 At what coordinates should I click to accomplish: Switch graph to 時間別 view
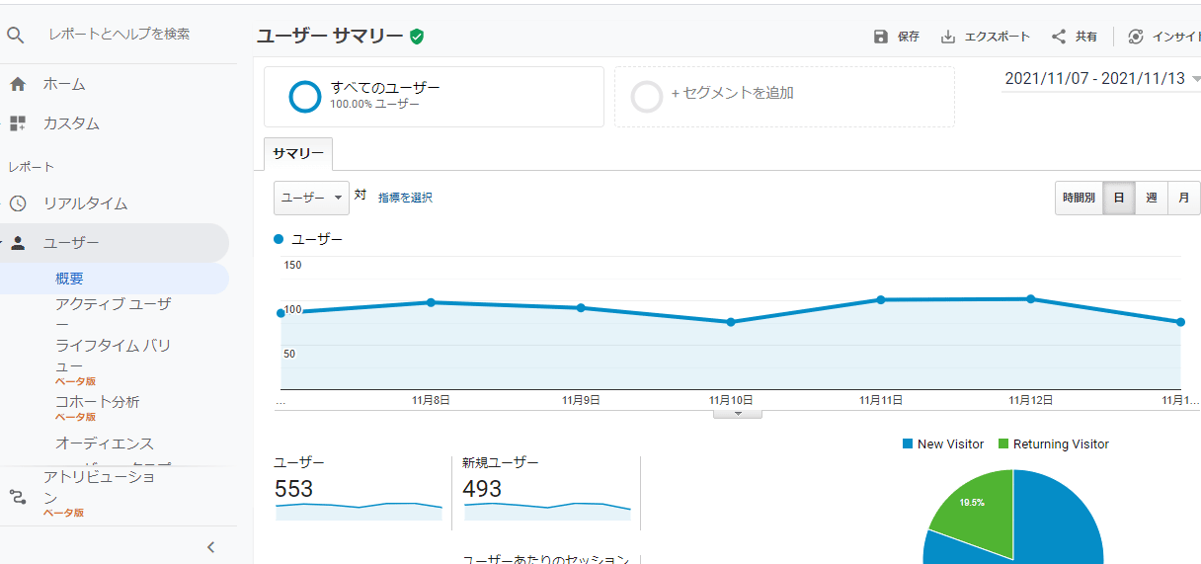(1079, 198)
